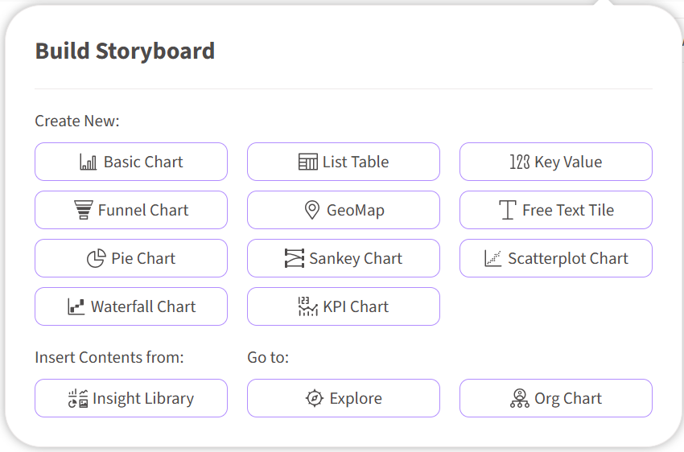Click the GeoMap location pin icon

312,210
